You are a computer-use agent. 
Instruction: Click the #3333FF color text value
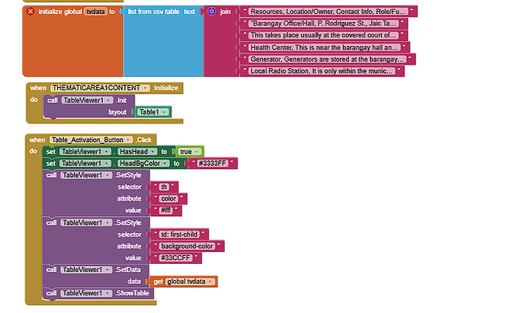tap(212, 163)
